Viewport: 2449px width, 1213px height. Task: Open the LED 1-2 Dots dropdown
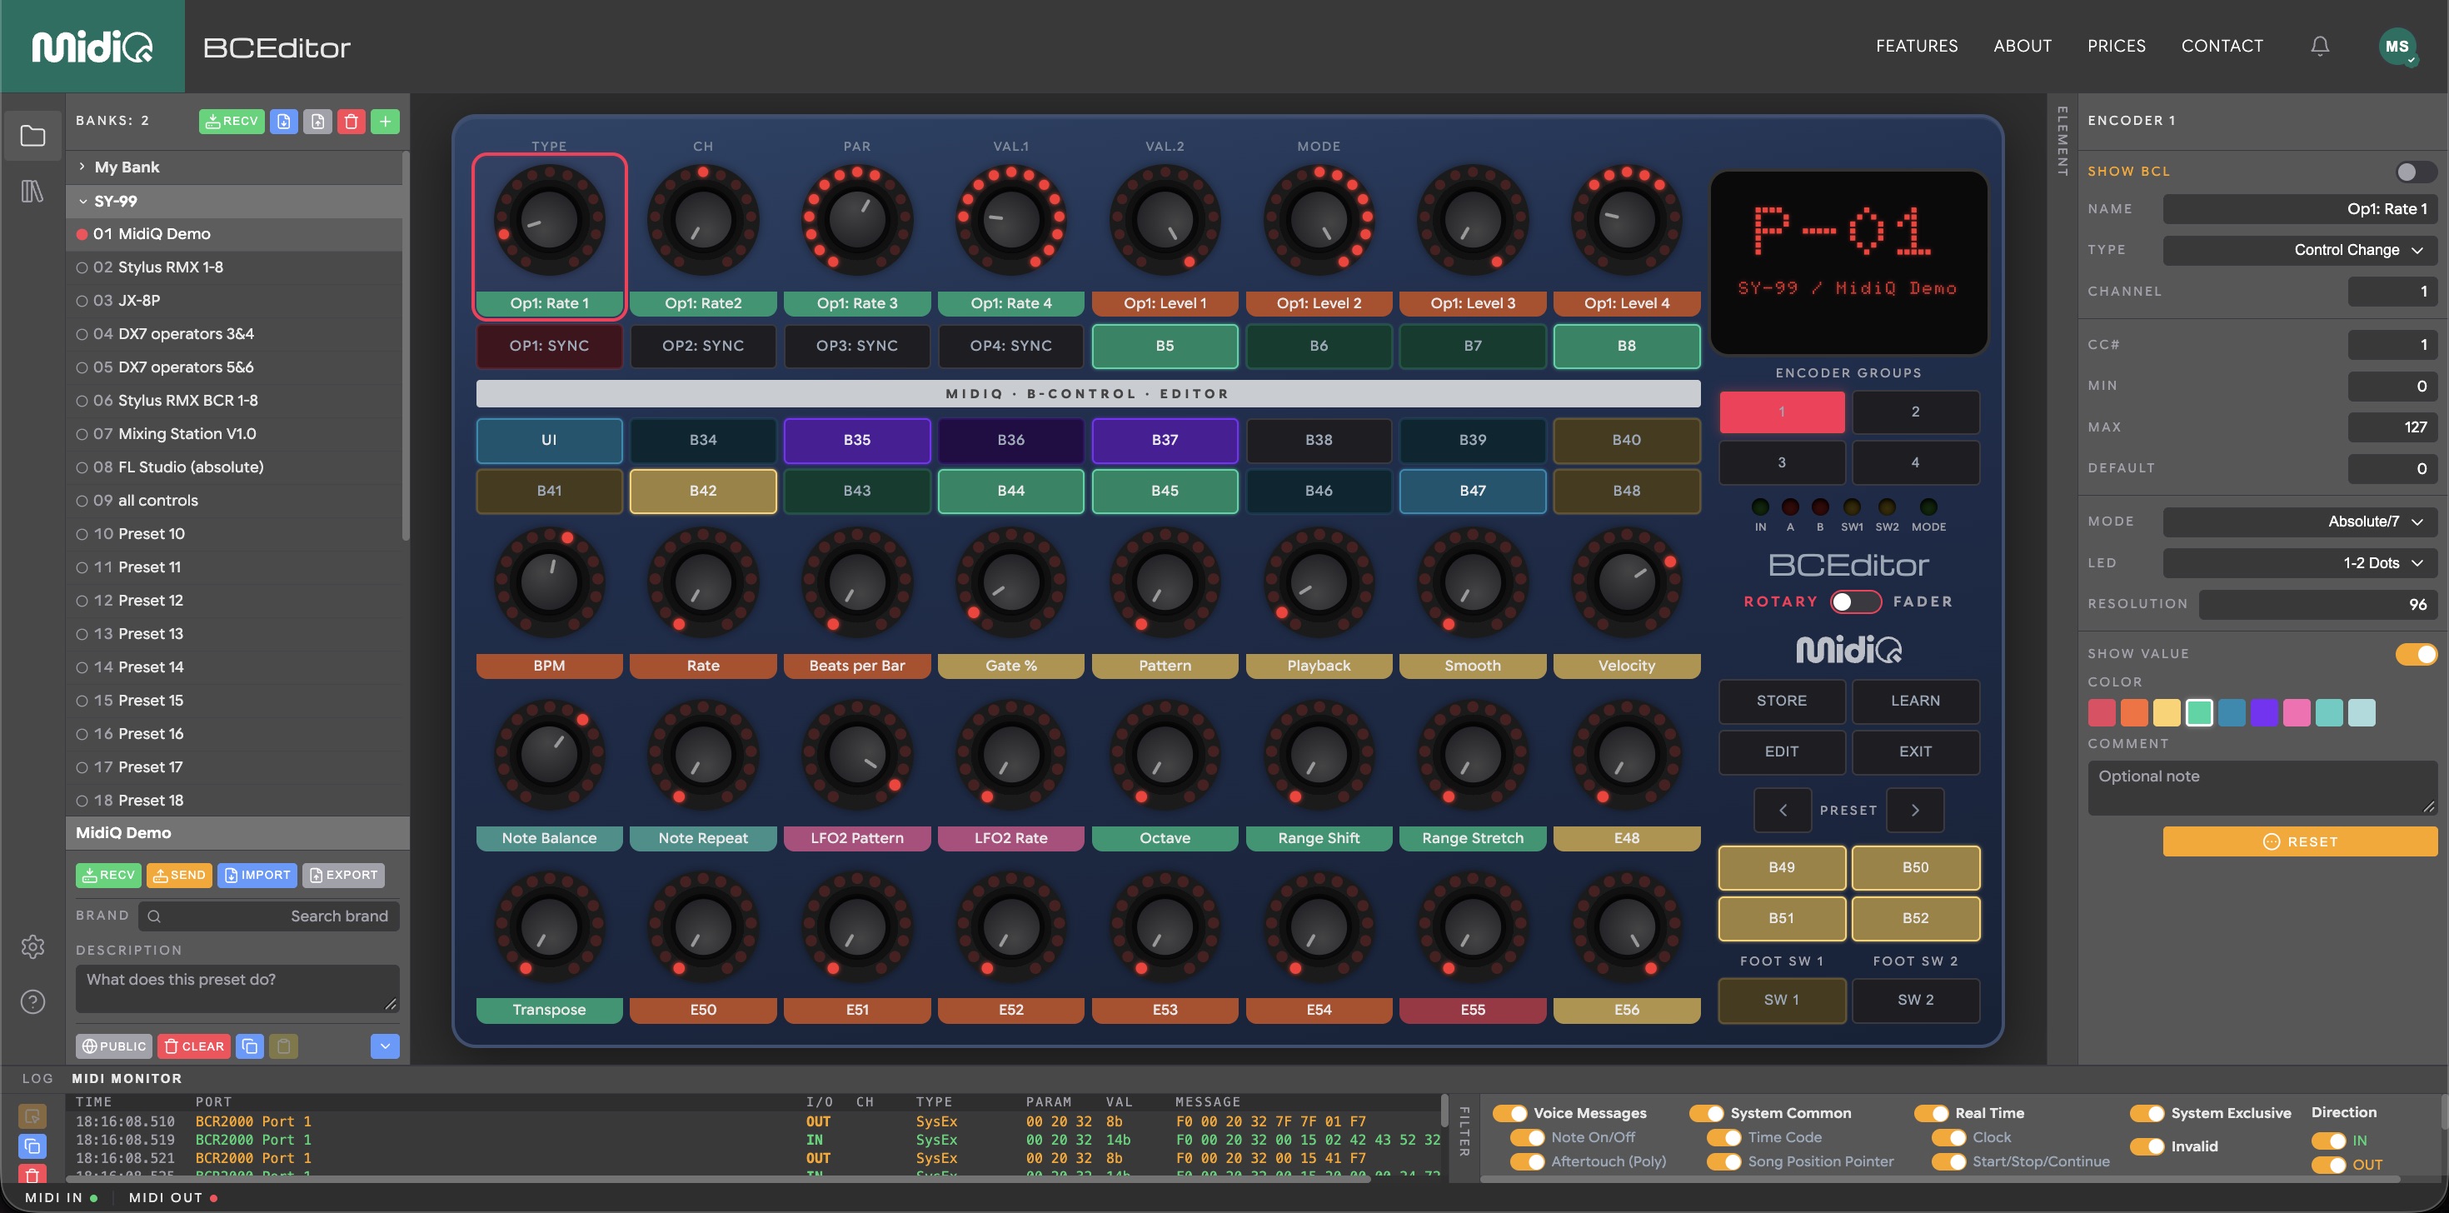click(2300, 563)
